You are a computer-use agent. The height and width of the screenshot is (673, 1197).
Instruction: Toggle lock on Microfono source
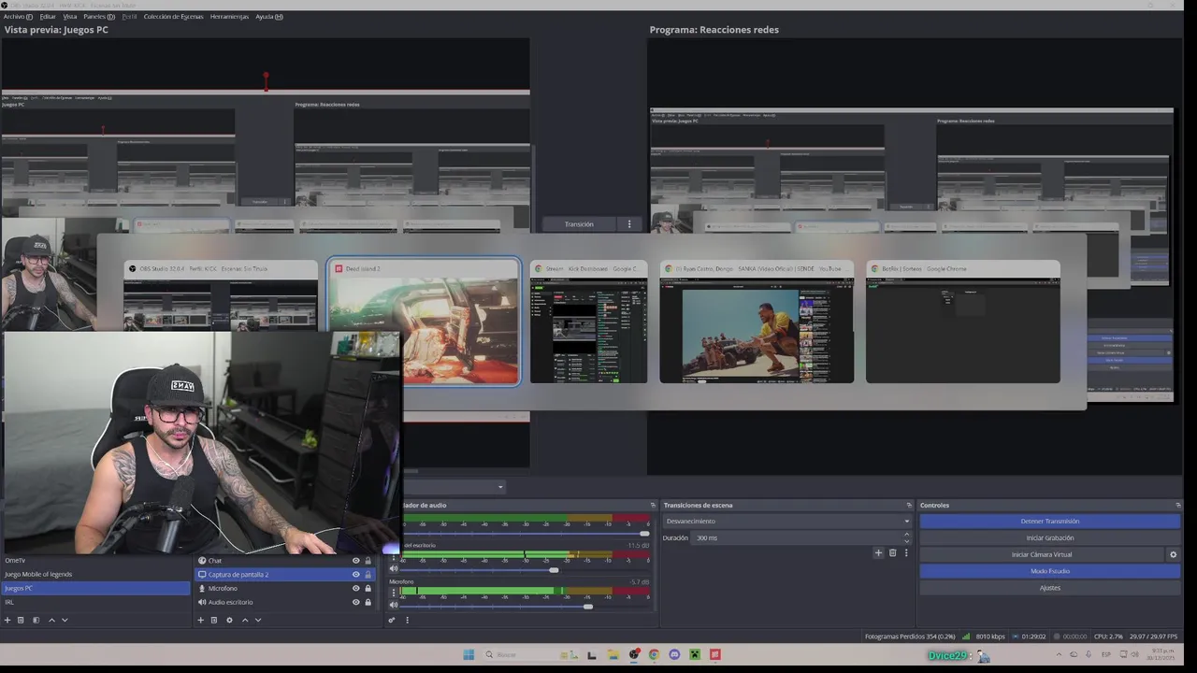pyautogui.click(x=368, y=588)
